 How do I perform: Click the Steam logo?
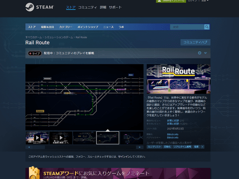pos(39,7)
